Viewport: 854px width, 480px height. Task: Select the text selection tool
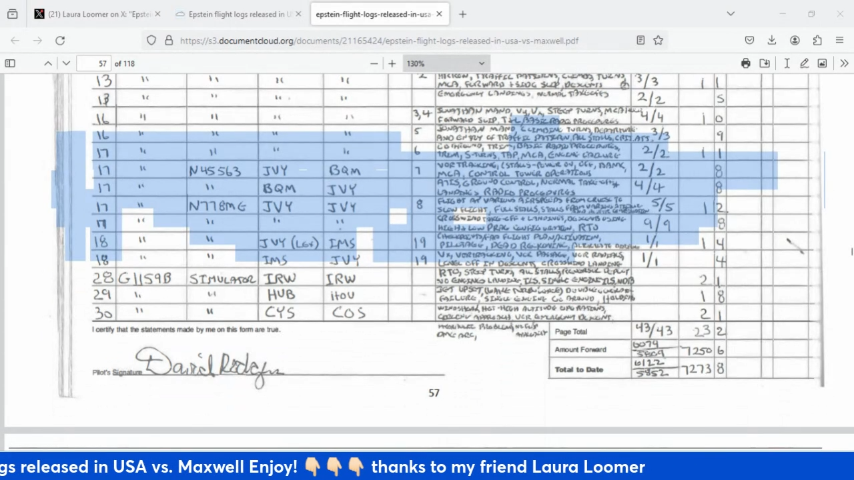787,63
